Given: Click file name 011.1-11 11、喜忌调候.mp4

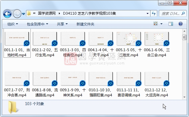Looking at the screenshot, I should [x=129, y=92].
